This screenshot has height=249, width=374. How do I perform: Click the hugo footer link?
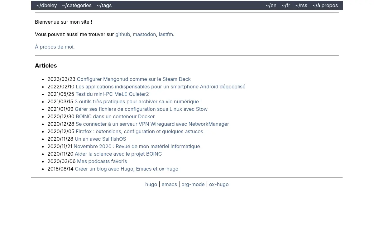[151, 184]
